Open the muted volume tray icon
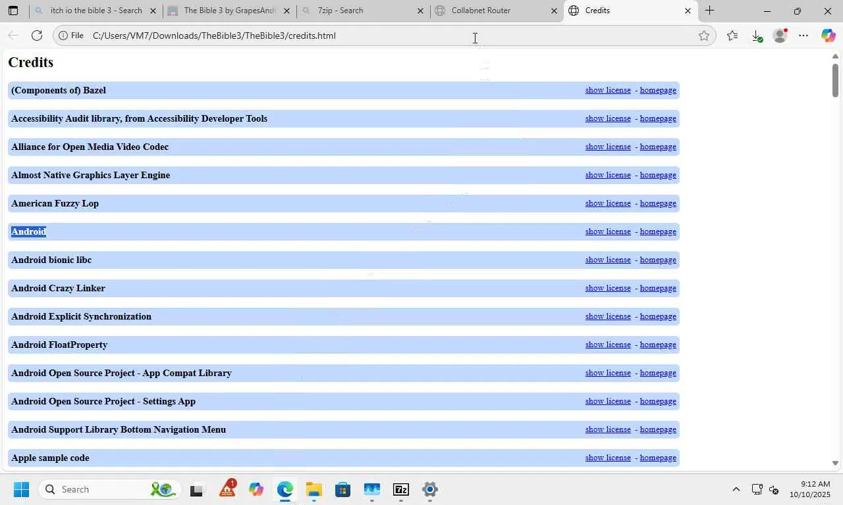This screenshot has width=843, height=505. [774, 489]
